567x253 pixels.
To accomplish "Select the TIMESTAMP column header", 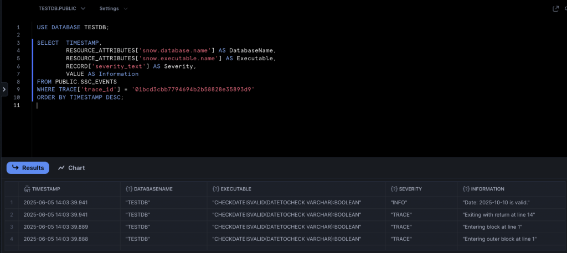I will [x=47, y=189].
